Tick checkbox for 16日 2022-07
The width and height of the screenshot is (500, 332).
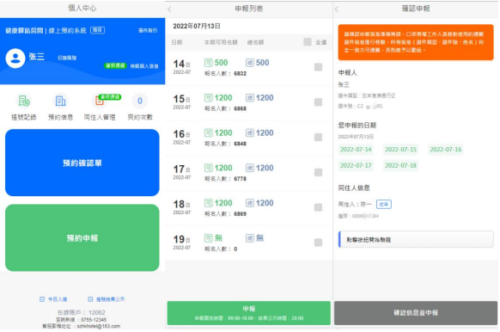[318, 138]
